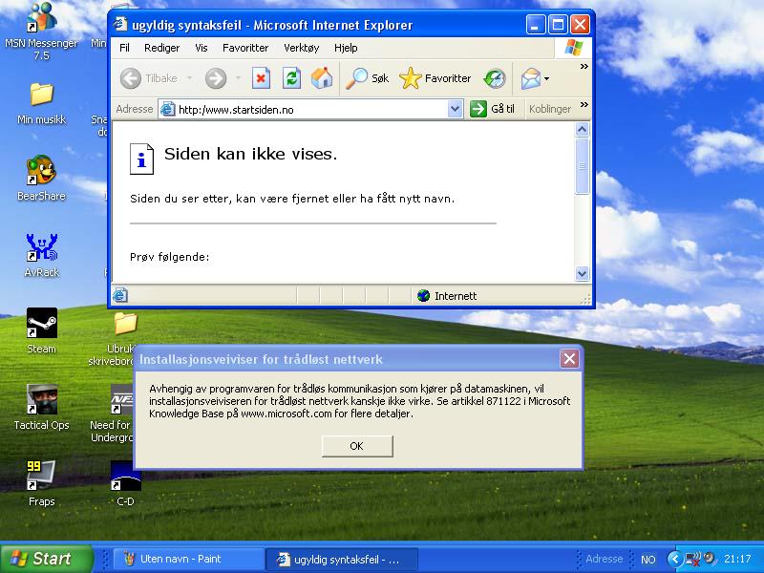Click the IE page icon in status bar

coord(120,295)
